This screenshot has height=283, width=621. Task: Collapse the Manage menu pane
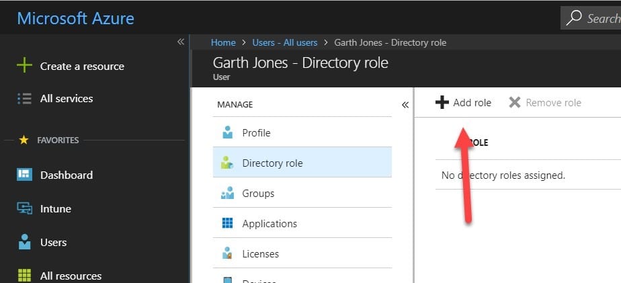tap(405, 105)
